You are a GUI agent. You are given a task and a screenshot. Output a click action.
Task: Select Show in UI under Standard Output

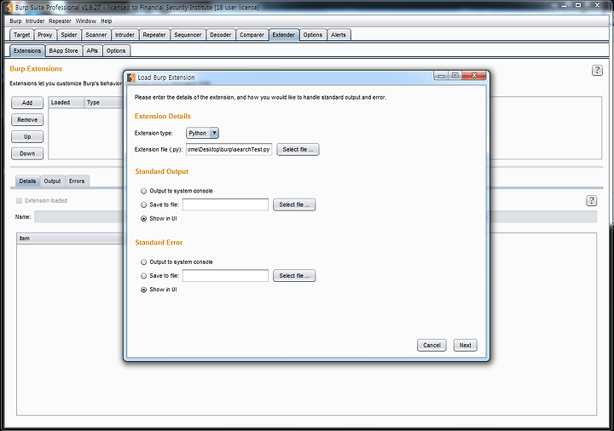tap(144, 219)
